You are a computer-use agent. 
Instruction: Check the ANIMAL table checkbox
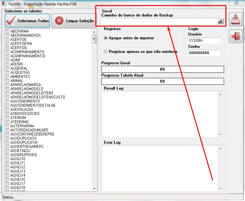click(7, 80)
